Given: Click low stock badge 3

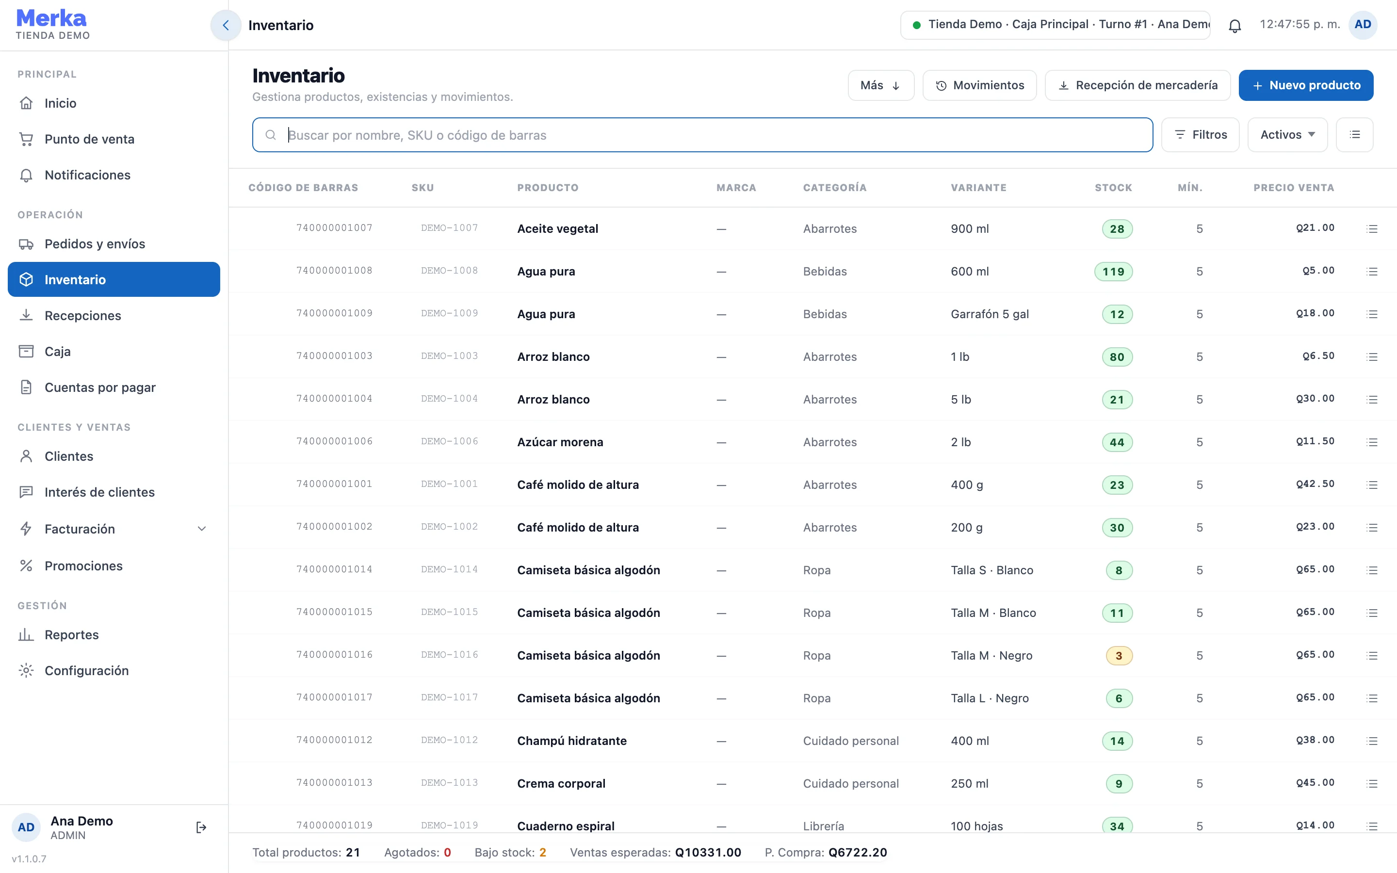Looking at the screenshot, I should (x=1119, y=656).
